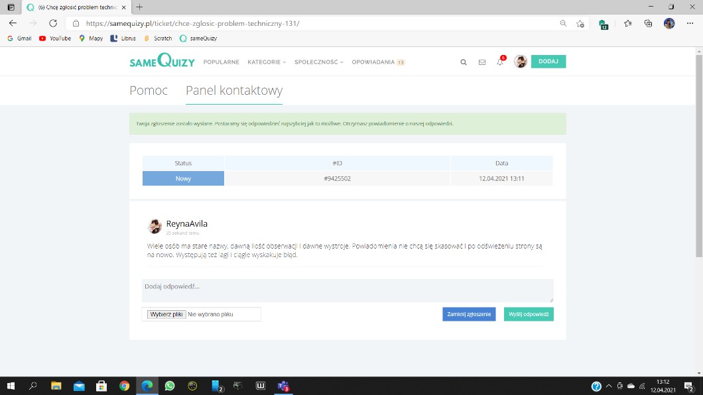Open the notifications bell icon
The width and height of the screenshot is (703, 395).
500,62
